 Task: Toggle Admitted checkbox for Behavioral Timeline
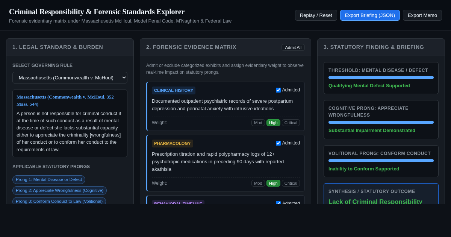pos(278,204)
